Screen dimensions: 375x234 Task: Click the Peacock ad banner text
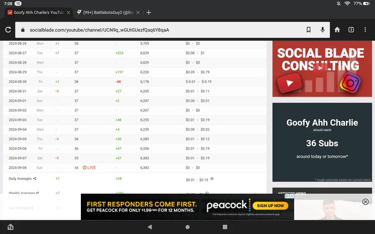click(142, 207)
